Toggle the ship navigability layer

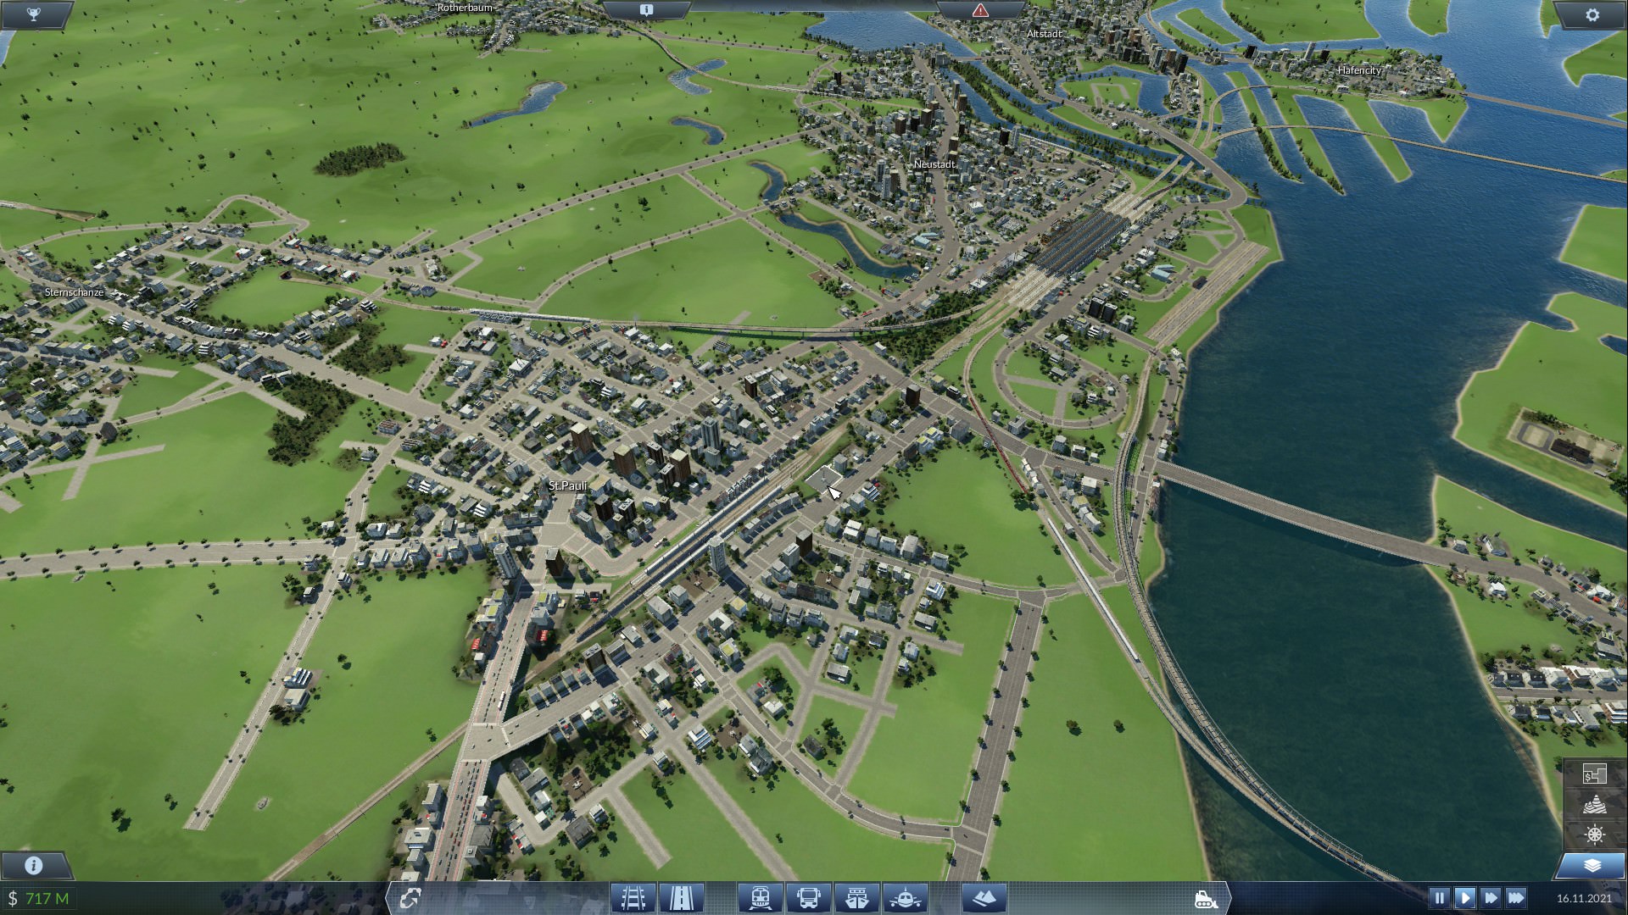1594,835
